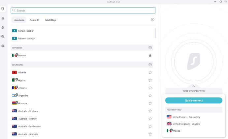The width and height of the screenshot is (228, 139).
Task: Favorite Andorra with its star
Action: click(x=150, y=88)
